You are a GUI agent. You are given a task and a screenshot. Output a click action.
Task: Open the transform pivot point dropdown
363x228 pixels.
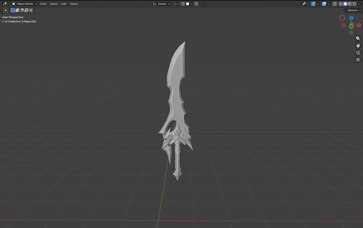pyautogui.click(x=175, y=4)
